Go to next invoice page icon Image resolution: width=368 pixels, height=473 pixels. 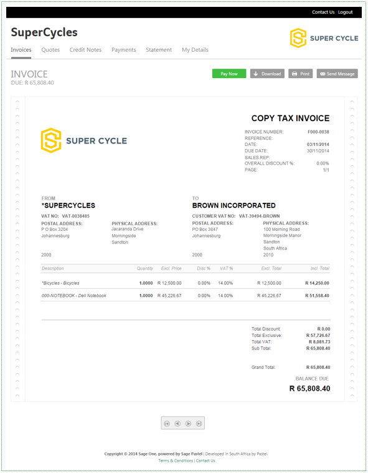click(x=189, y=424)
